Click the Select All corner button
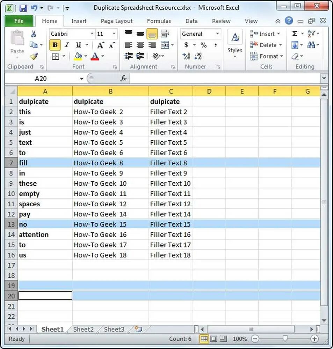This screenshot has height=349, width=333. (11, 91)
